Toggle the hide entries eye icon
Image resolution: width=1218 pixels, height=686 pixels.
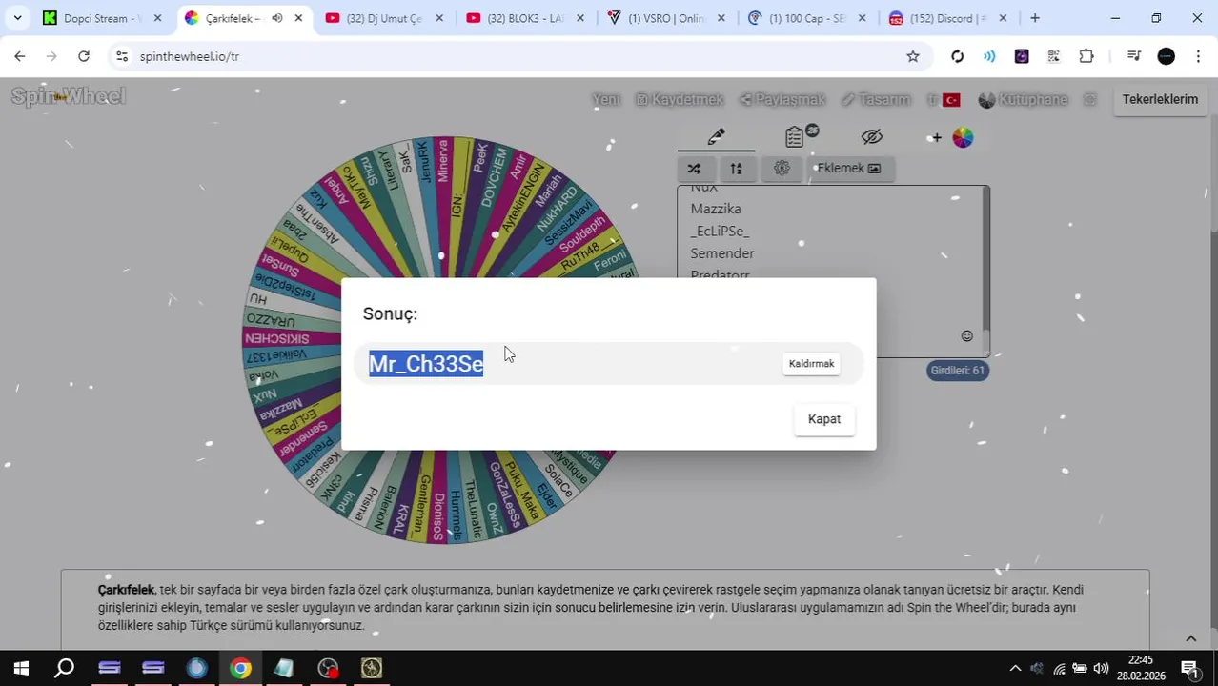pos(872,137)
